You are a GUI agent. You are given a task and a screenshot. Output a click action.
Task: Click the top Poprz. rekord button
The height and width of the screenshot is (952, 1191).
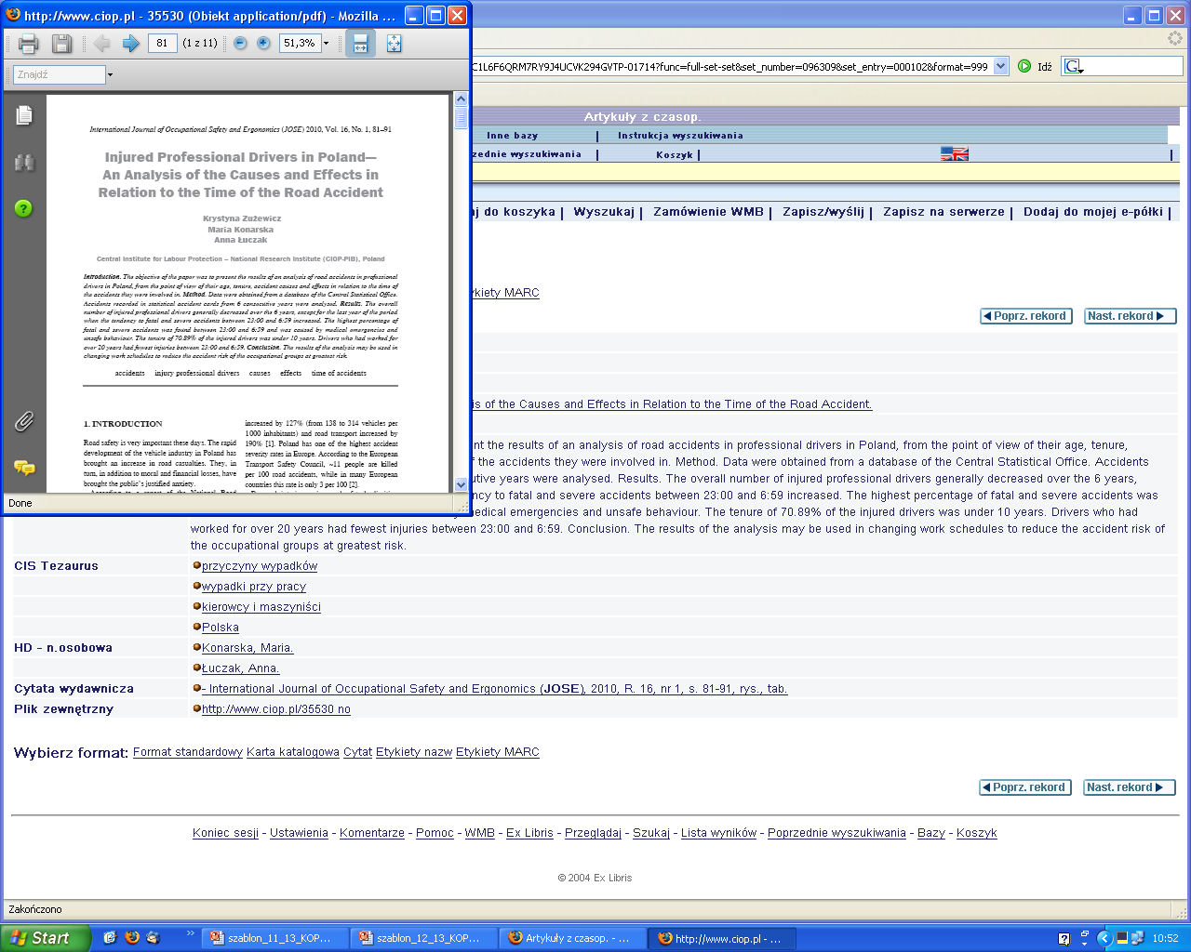(1026, 316)
